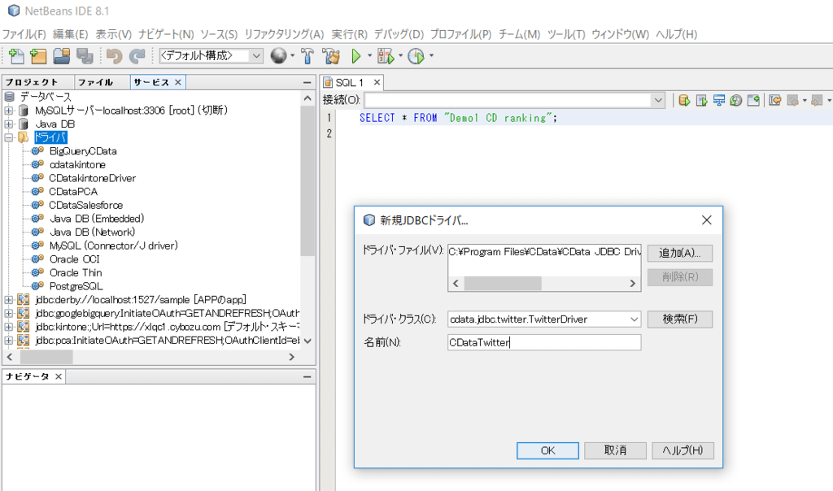
Task: Minimize the navigator panel
Action: [307, 376]
